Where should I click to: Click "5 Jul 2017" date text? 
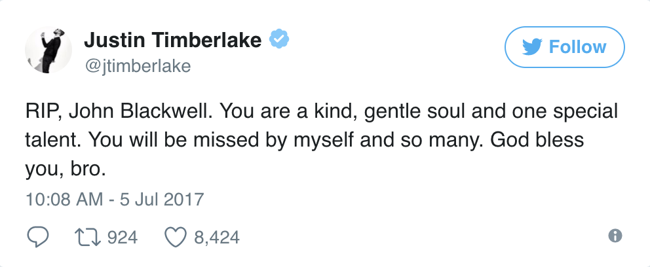point(162,199)
